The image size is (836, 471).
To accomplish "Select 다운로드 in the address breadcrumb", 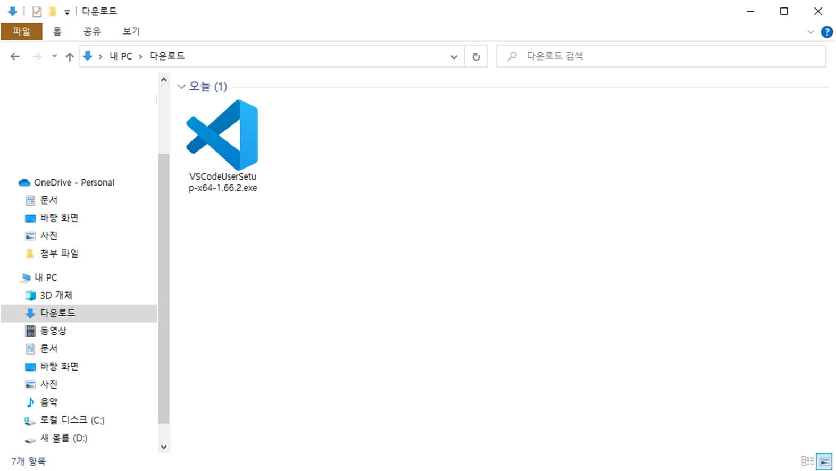I will point(167,56).
